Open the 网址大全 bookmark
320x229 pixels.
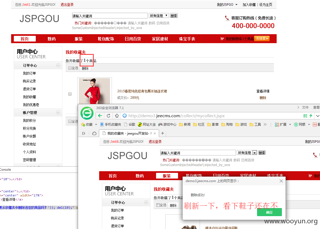coord(147,125)
